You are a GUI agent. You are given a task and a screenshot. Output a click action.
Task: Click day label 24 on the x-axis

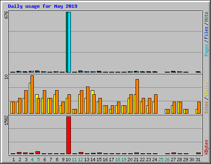coord(155,159)
